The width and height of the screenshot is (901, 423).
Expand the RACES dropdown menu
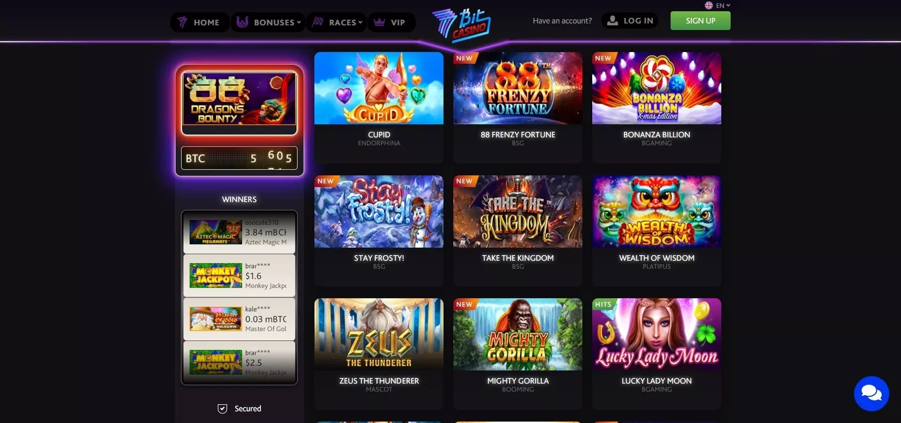pos(337,22)
